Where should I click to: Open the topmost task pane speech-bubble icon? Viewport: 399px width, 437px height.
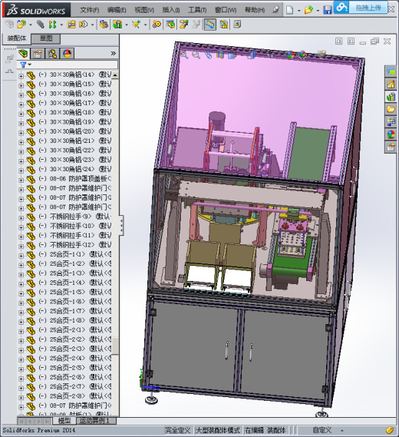(391, 71)
